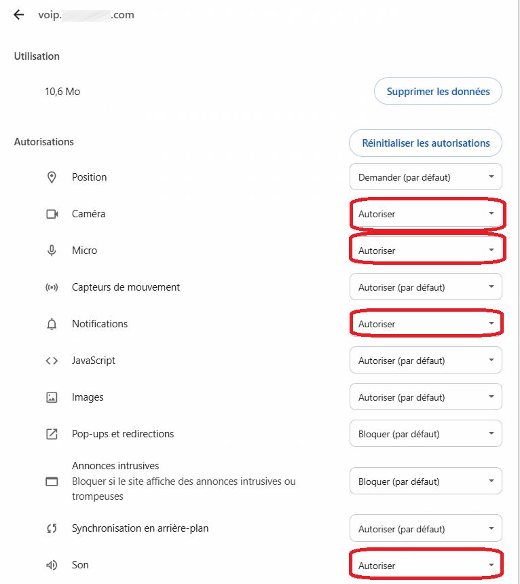Click the Images picture icon
Image resolution: width=520 pixels, height=584 pixels.
coord(52,397)
